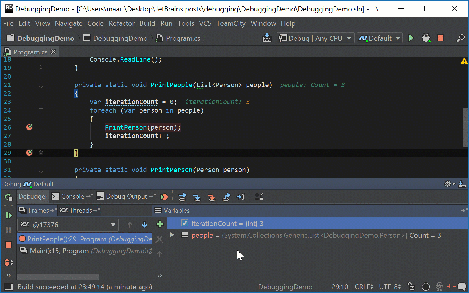
Task: Open the thread @17376 dropdown
Action: coord(113,225)
